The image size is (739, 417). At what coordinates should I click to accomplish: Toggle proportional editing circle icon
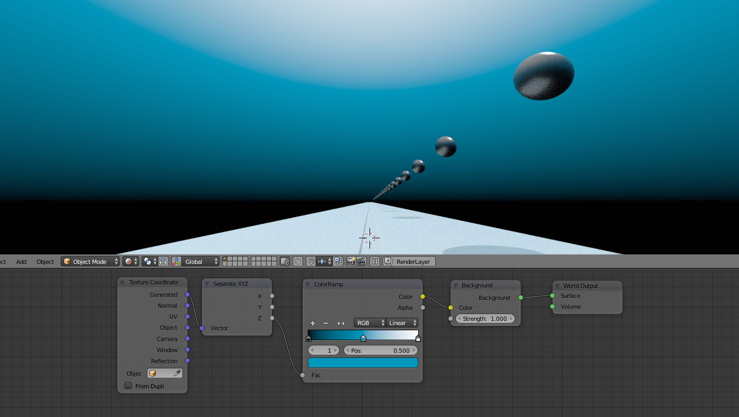point(298,261)
